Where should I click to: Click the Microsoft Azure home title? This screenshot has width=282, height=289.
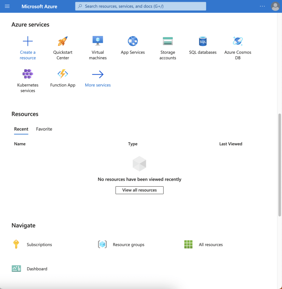[39, 6]
